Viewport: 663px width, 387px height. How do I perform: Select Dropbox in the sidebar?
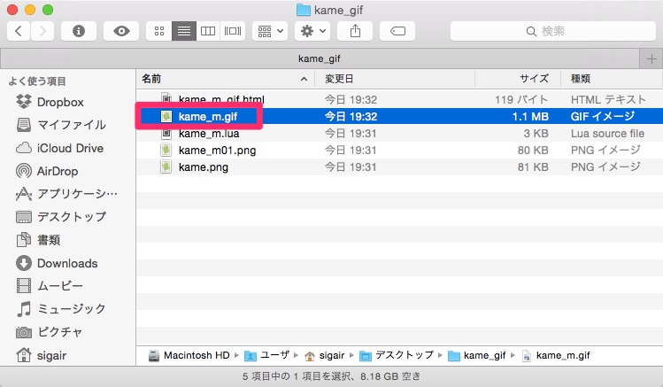pos(59,102)
